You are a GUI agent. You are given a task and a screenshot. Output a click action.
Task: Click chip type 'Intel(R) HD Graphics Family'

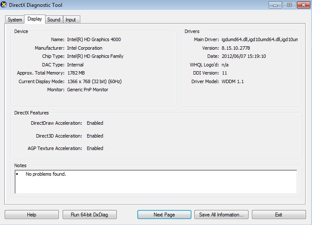tap(95, 56)
